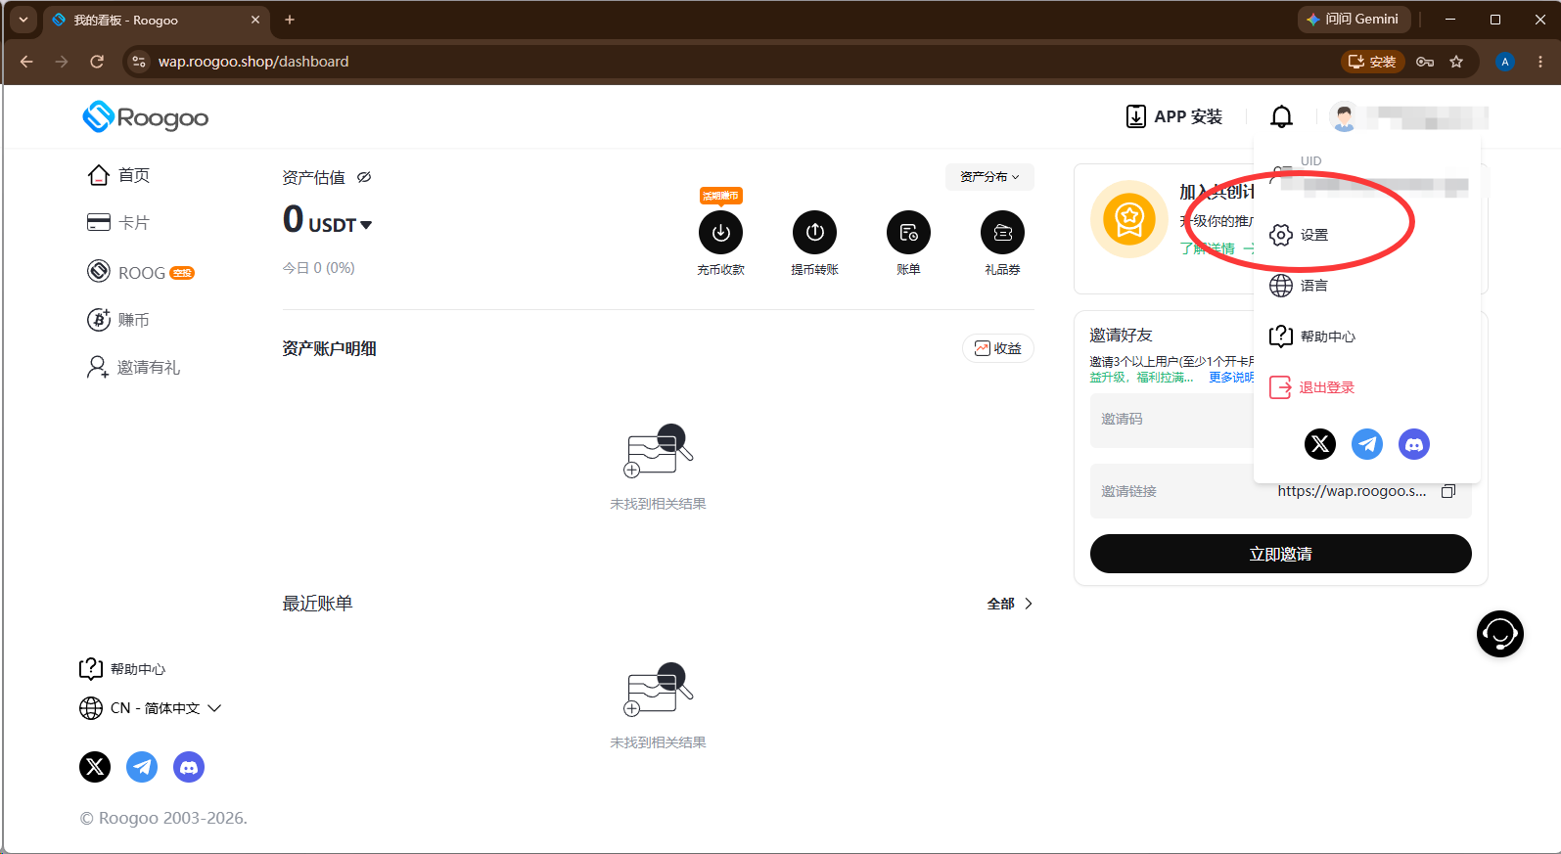Open Telegram in the sidebar footer
This screenshot has height=854, width=1561.
[142, 767]
